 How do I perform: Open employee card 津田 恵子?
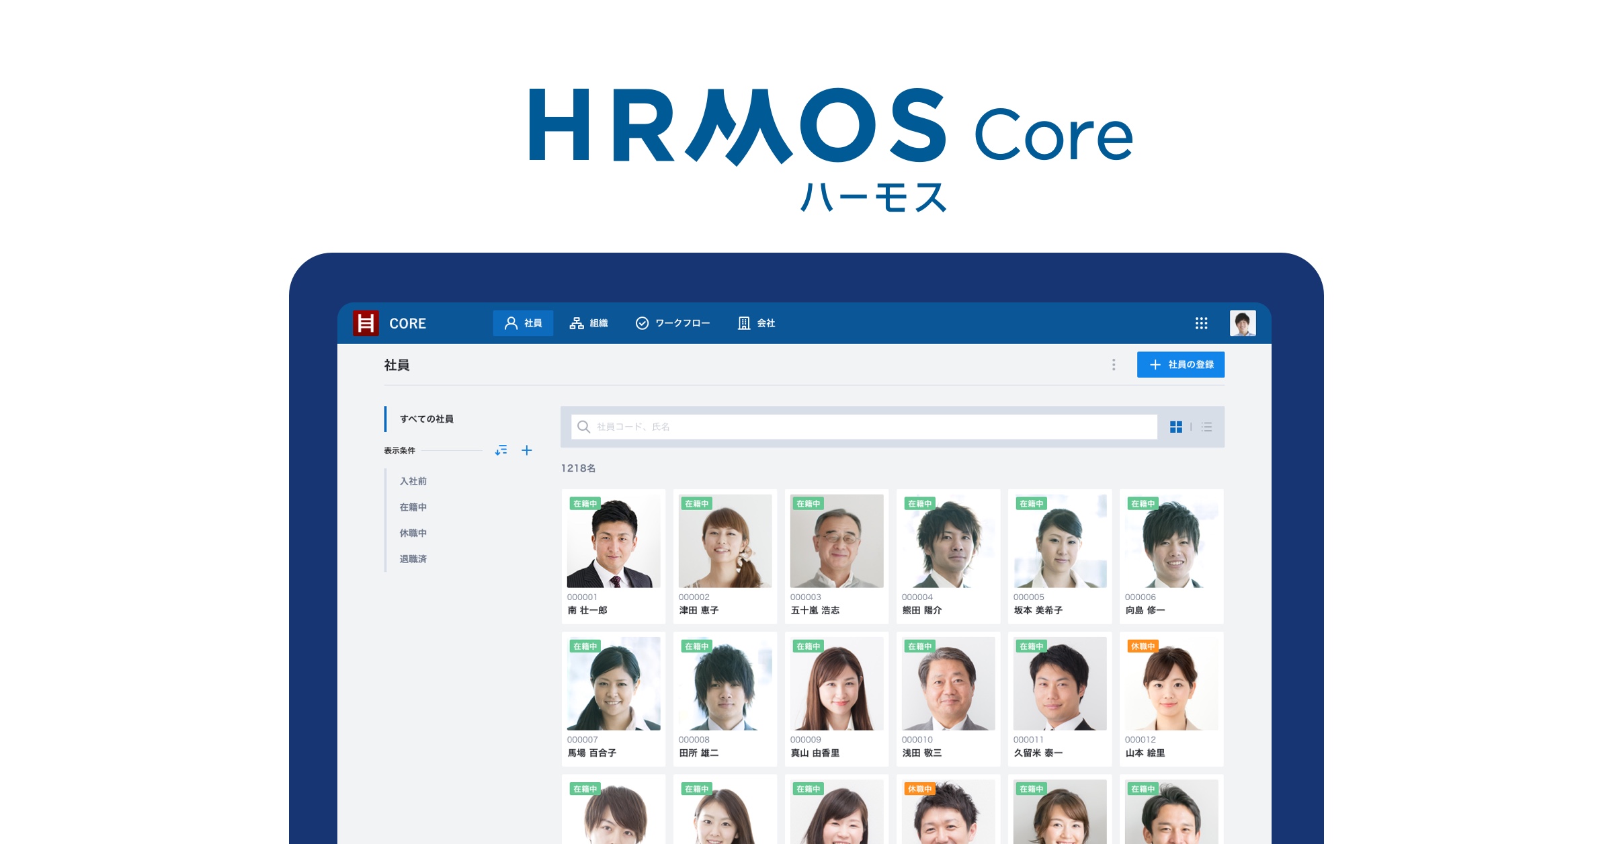725,556
